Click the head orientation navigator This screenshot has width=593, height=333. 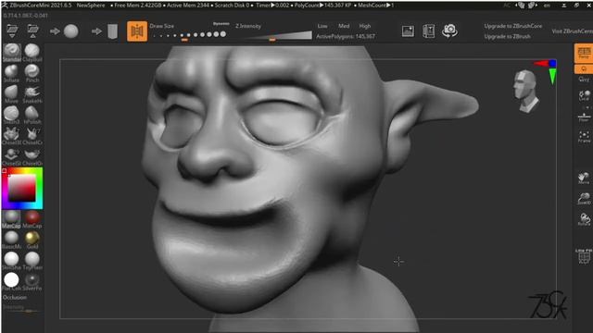[x=526, y=91]
